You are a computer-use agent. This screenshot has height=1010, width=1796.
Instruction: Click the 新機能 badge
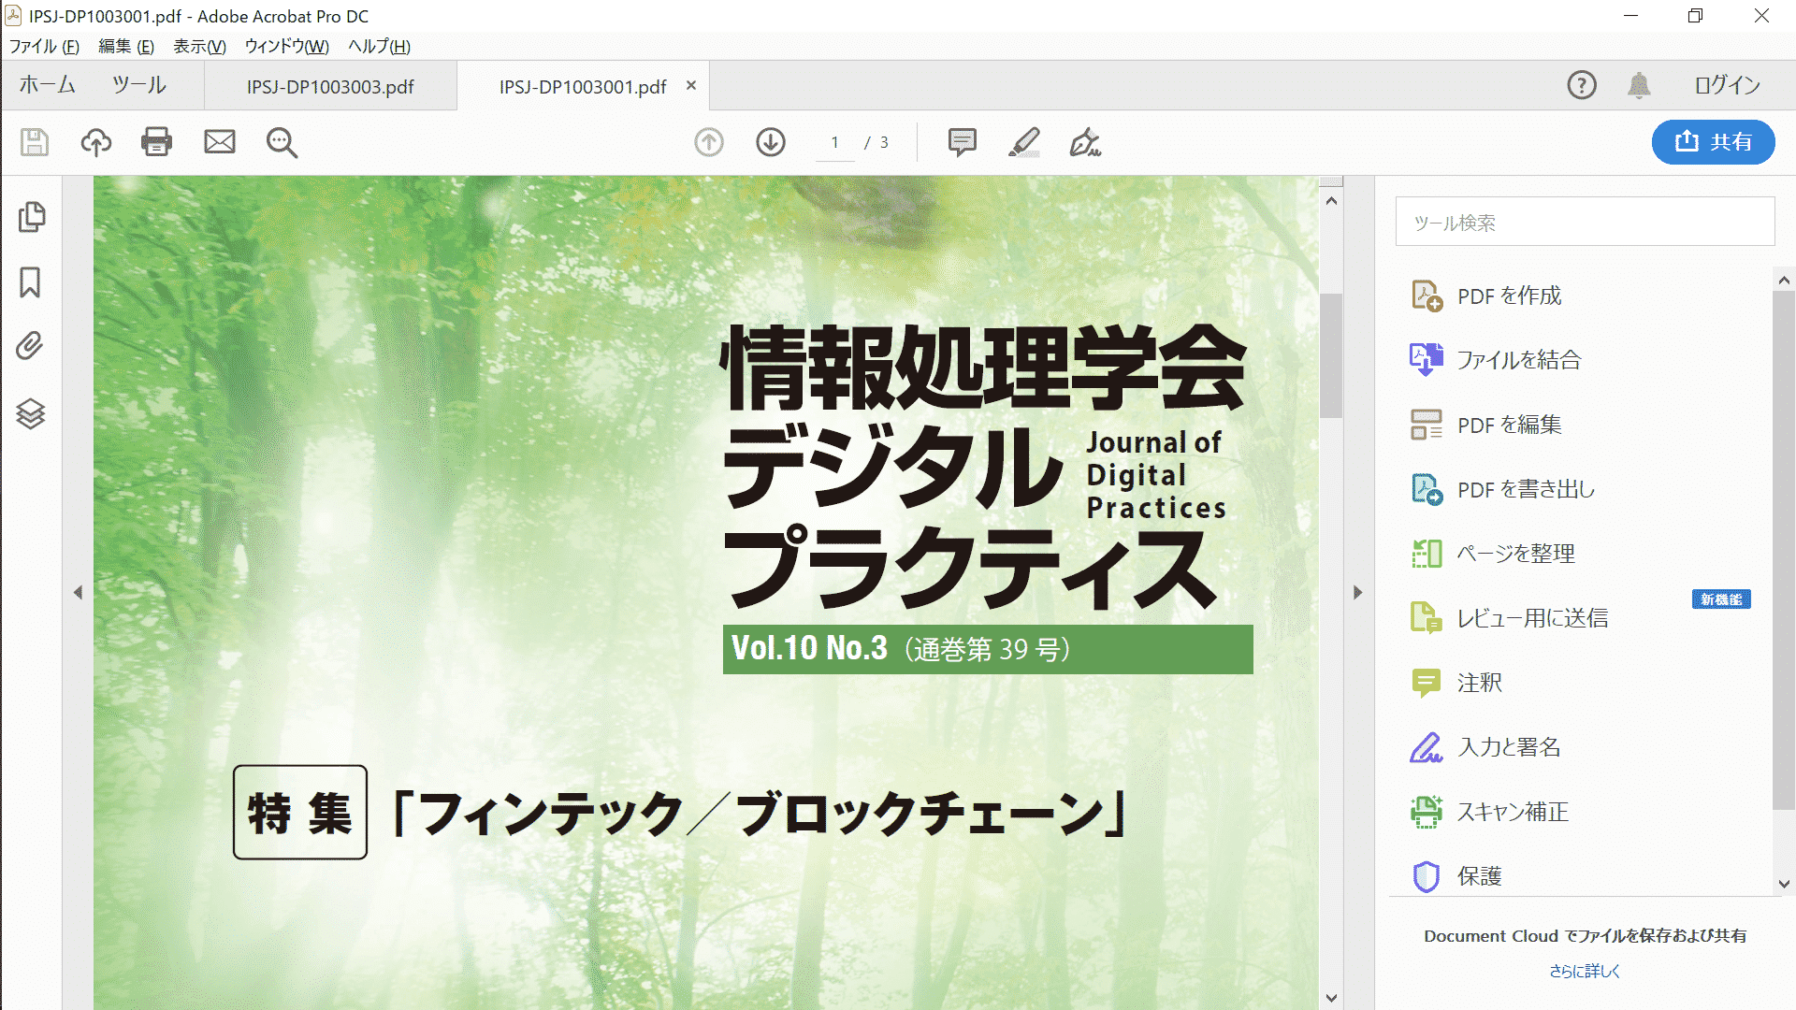pos(1721,599)
